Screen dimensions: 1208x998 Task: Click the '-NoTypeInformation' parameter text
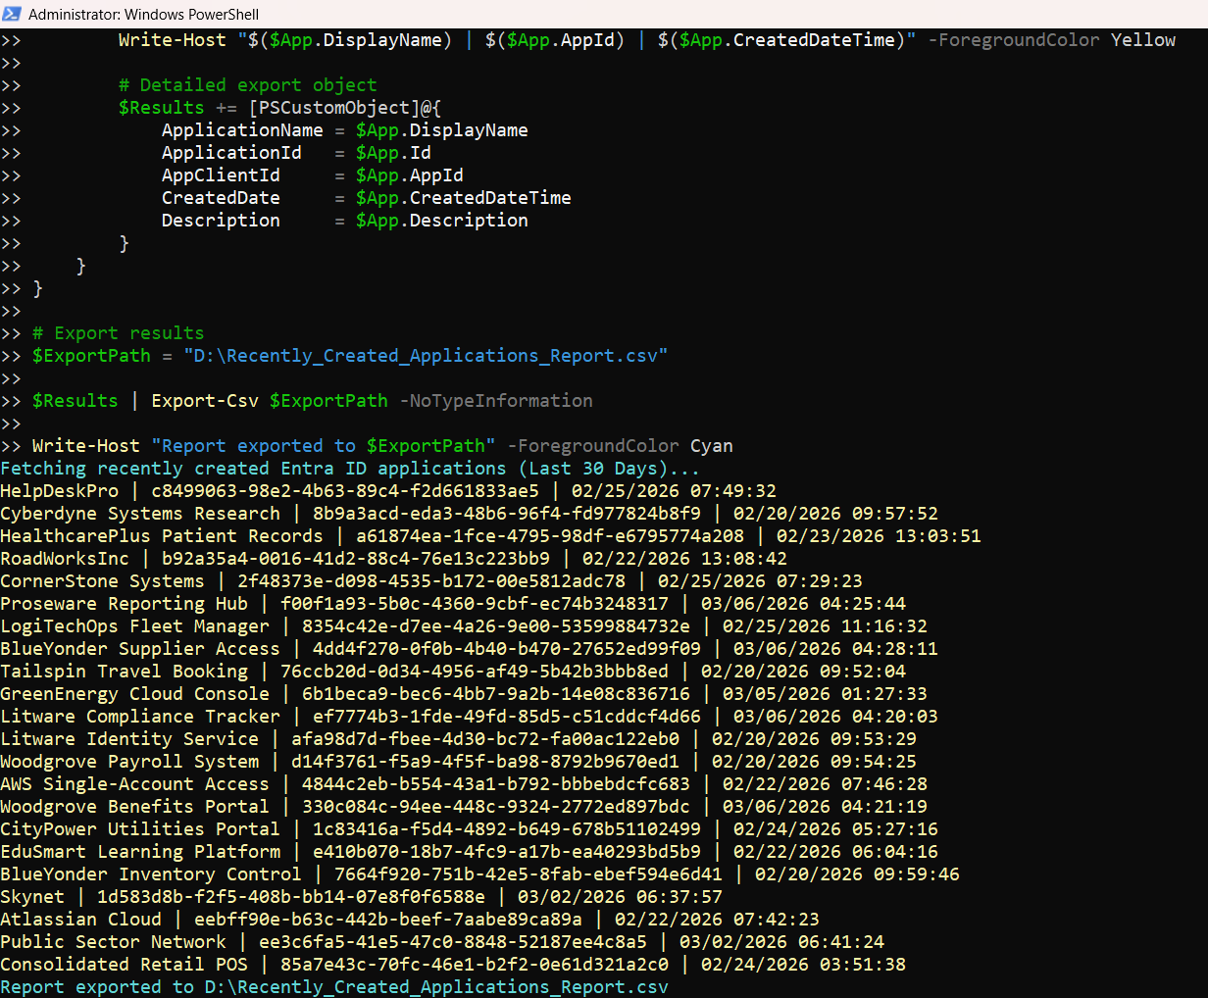(x=495, y=401)
